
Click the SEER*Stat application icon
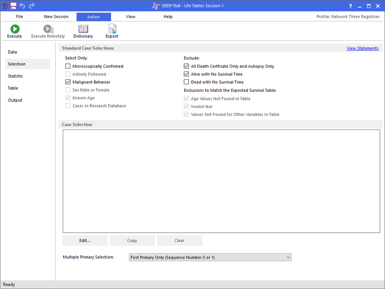tap(5, 6)
